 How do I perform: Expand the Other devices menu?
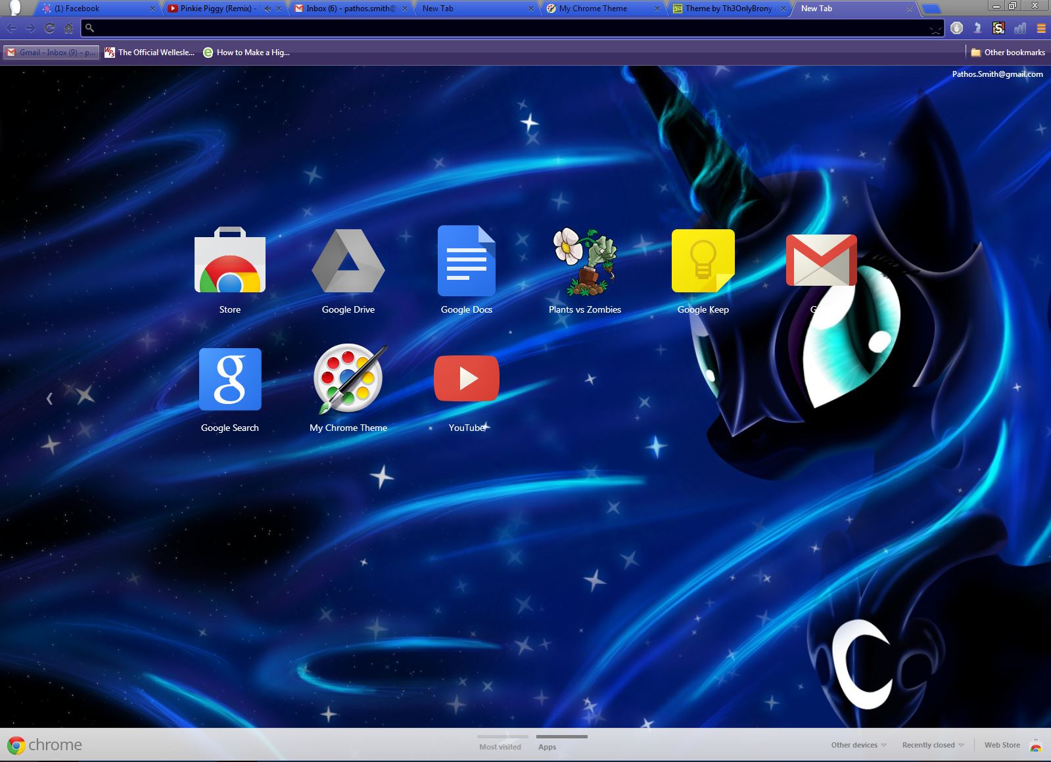pos(858,745)
